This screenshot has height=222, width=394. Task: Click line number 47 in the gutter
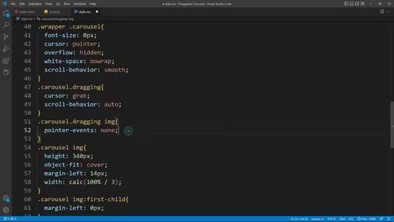pyautogui.click(x=27, y=87)
